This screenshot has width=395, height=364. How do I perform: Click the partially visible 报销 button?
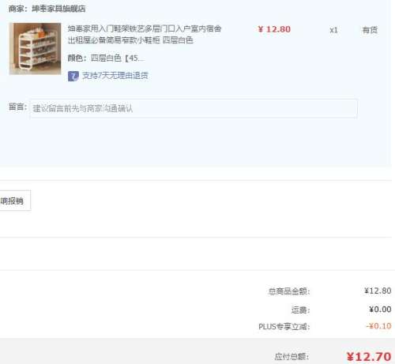tap(15, 201)
